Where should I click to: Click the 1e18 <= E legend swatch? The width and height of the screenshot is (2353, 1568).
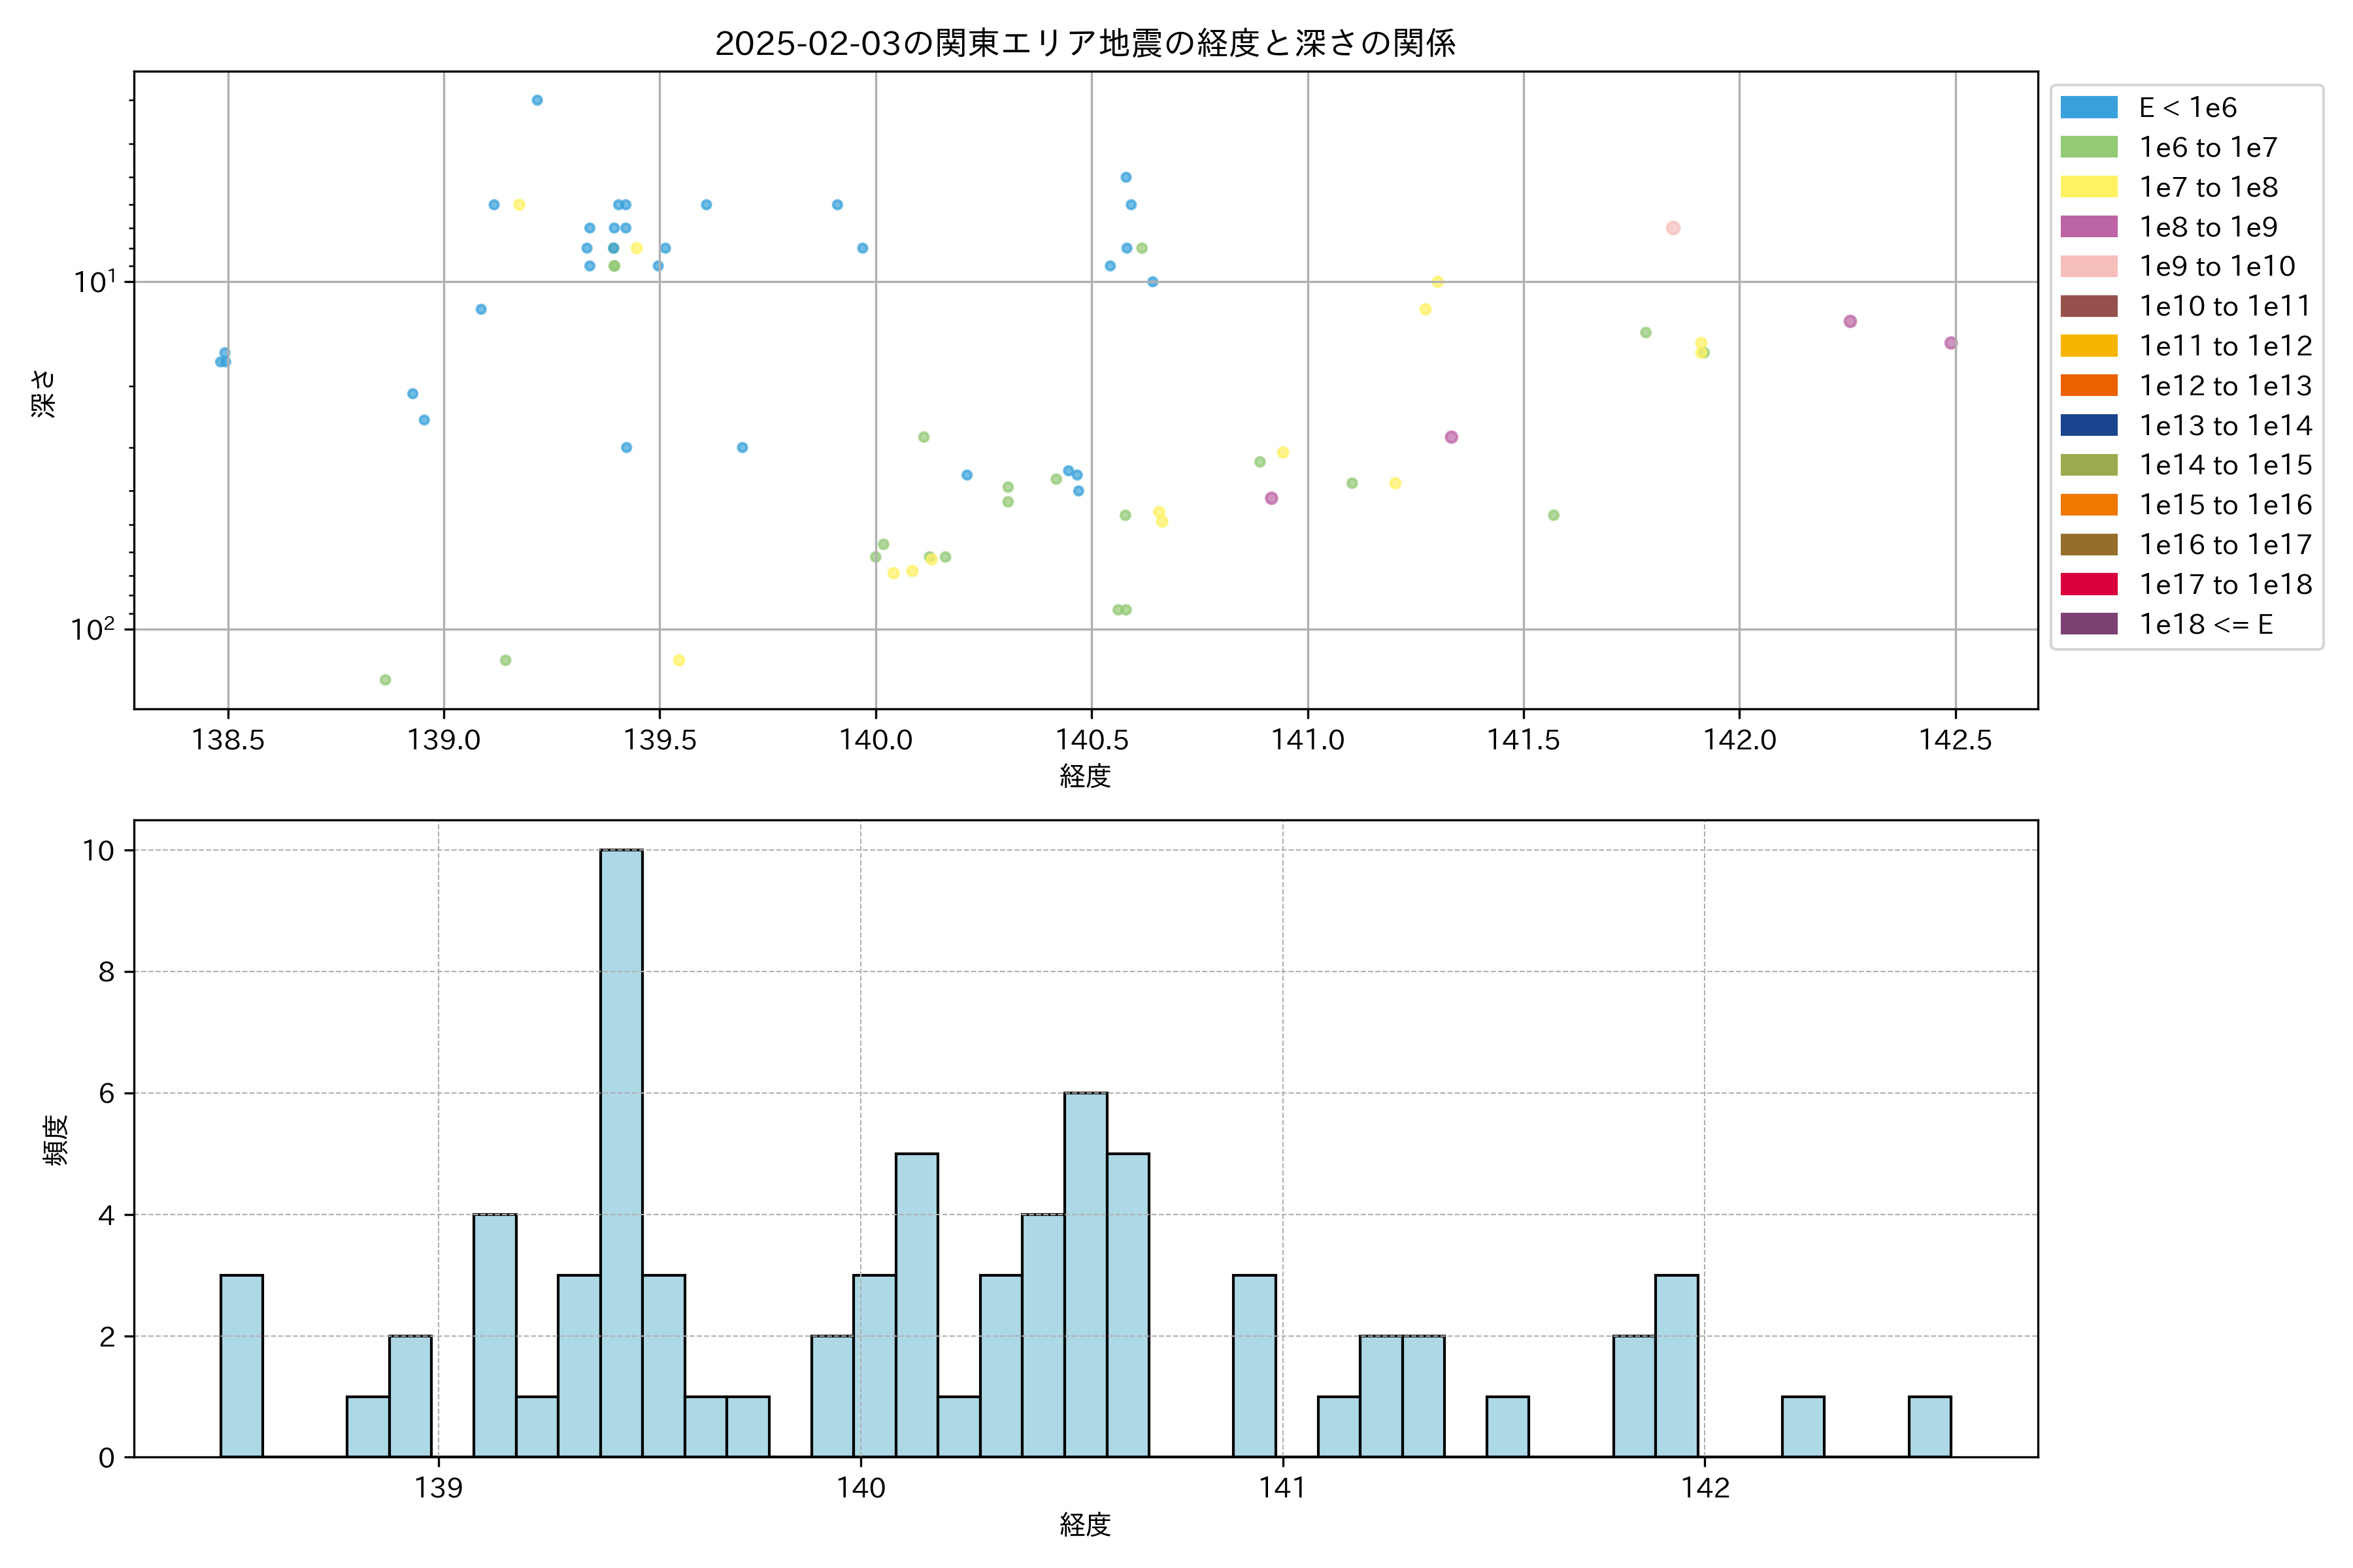(x=2088, y=624)
